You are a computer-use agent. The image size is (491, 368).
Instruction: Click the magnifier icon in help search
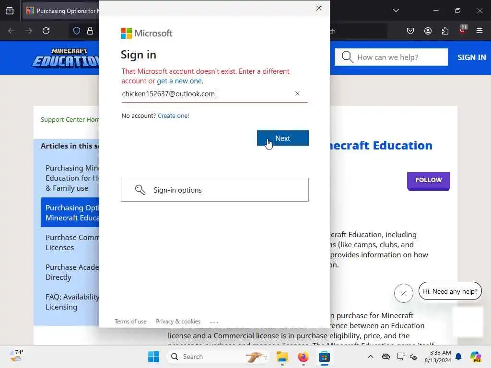[347, 57]
